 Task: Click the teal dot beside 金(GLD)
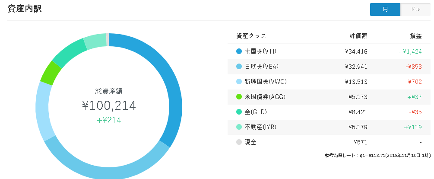tap(239, 112)
